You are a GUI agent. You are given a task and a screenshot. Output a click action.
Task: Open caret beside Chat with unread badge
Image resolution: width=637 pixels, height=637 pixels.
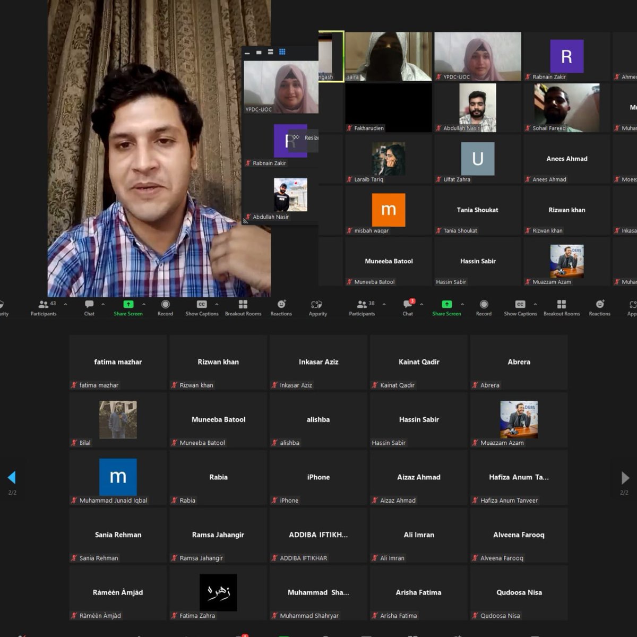421,304
